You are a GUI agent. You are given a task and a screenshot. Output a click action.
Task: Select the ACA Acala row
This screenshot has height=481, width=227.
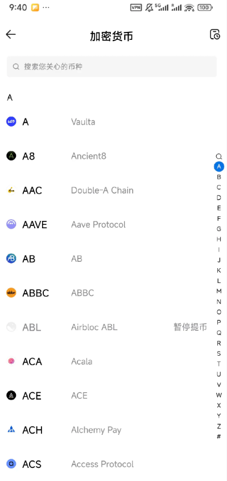pyautogui.click(x=108, y=361)
